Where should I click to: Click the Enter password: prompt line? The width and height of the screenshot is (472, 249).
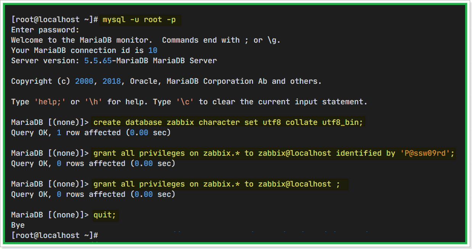pos(45,30)
